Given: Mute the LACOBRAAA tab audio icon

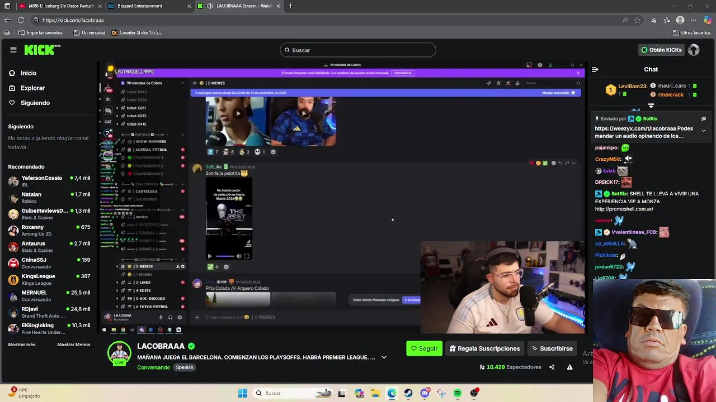Looking at the screenshot, I should (210, 6).
